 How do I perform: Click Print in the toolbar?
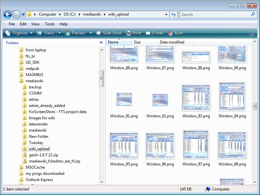[x=134, y=33]
